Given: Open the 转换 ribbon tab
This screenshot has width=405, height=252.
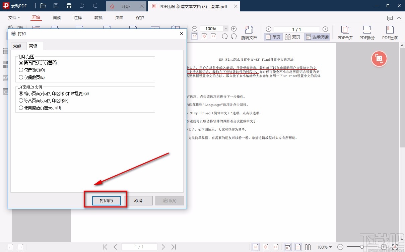Looking at the screenshot, I should 98,18.
